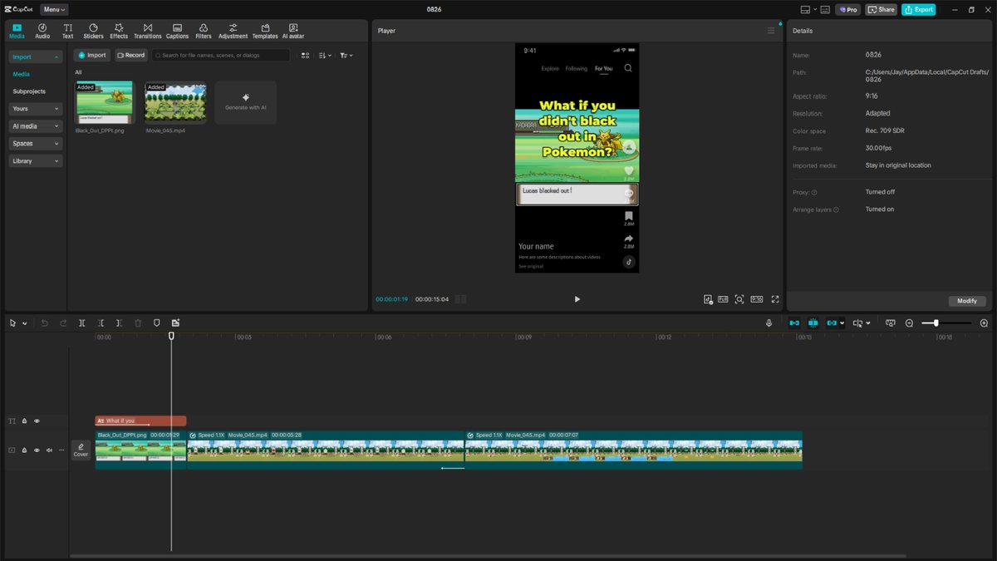The width and height of the screenshot is (997, 561).
Task: Expand the AI media section
Action: pos(36,126)
